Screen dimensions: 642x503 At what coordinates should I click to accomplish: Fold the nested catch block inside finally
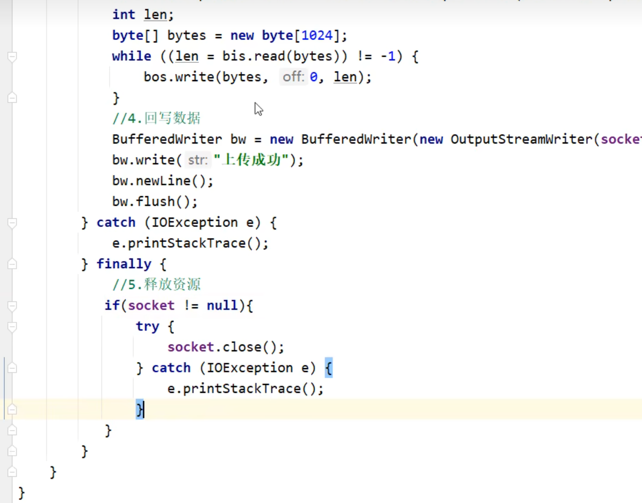coord(12,368)
